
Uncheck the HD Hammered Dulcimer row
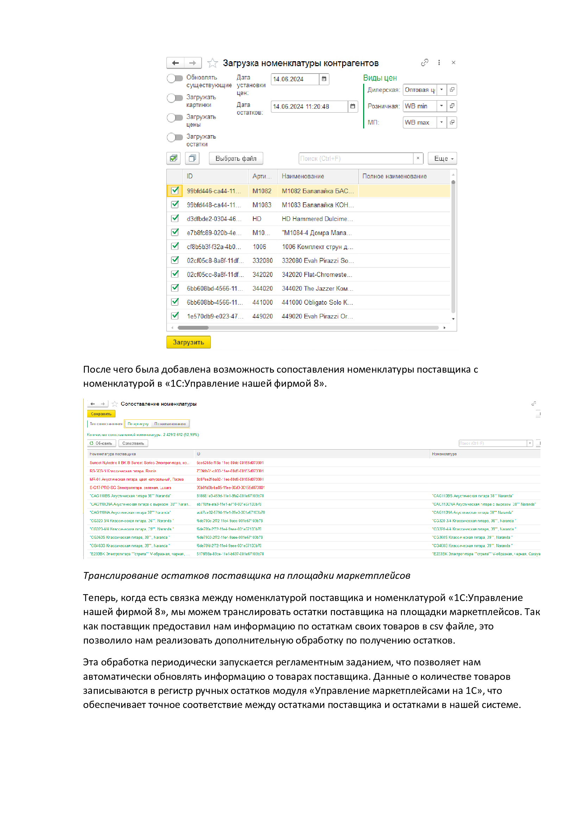tap(175, 218)
